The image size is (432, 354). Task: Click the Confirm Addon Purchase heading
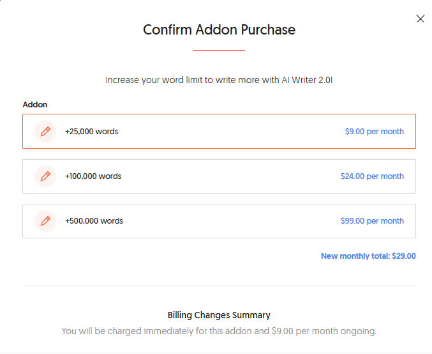[x=219, y=29]
